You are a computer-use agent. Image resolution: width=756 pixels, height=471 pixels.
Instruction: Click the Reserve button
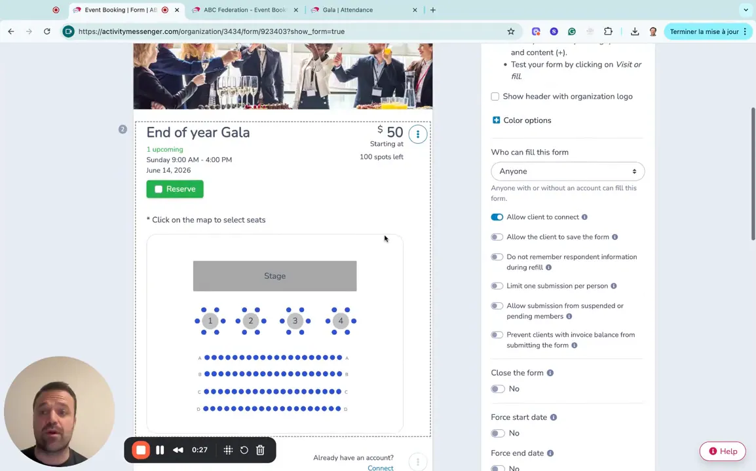[174, 188]
